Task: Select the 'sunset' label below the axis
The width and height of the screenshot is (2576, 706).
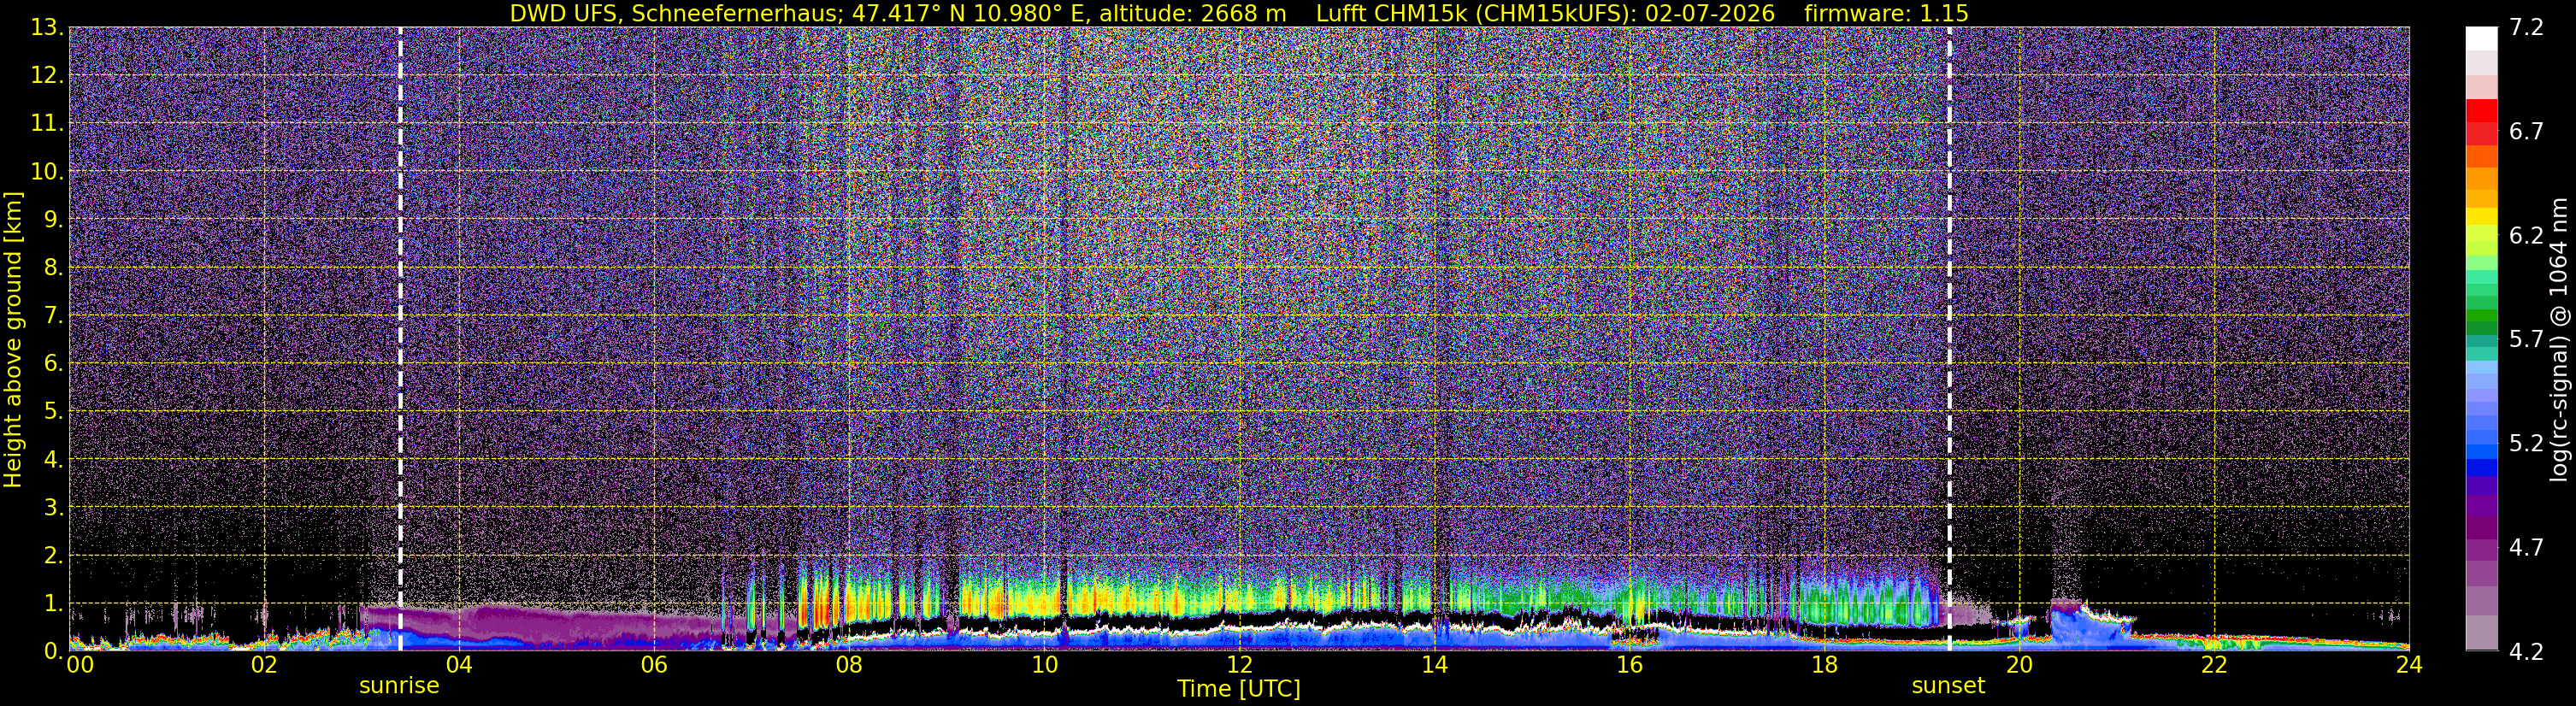Action: click(1948, 686)
